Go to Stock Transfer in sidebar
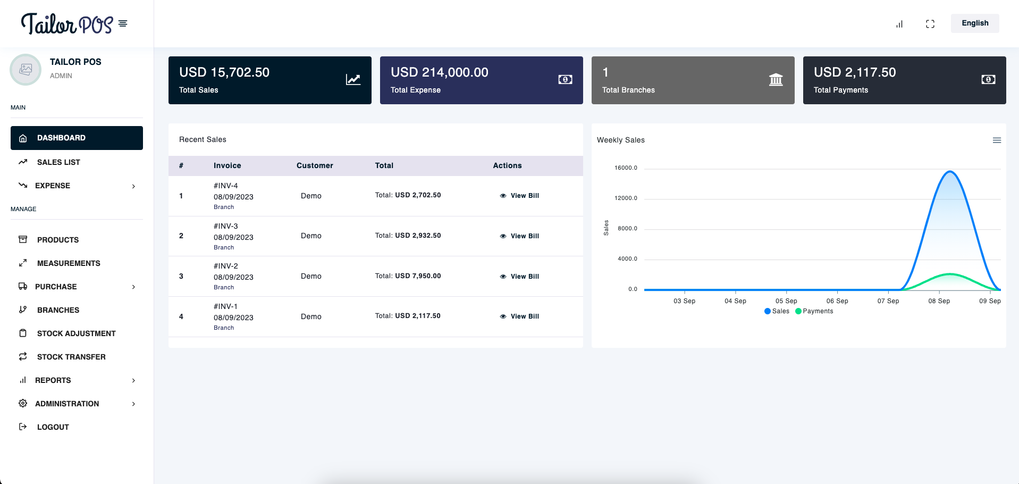 pos(71,357)
